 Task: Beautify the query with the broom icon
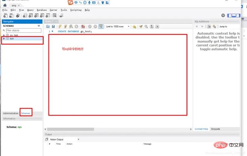141,26
